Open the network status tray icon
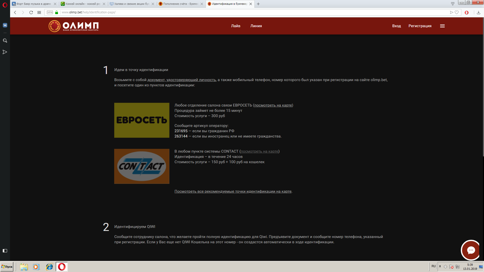The height and width of the screenshot is (272, 484). click(x=458, y=267)
